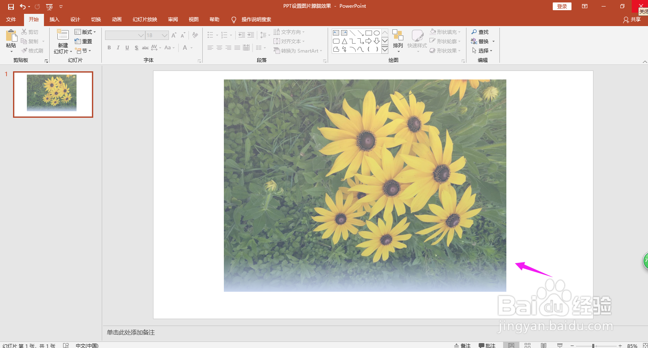Click the zoom in plus button

[x=620, y=346]
